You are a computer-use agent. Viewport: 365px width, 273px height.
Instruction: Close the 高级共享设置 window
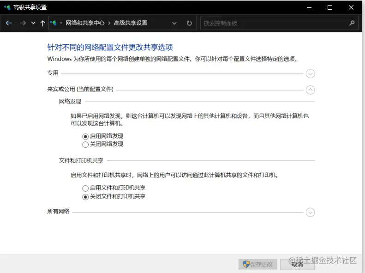[351, 7]
